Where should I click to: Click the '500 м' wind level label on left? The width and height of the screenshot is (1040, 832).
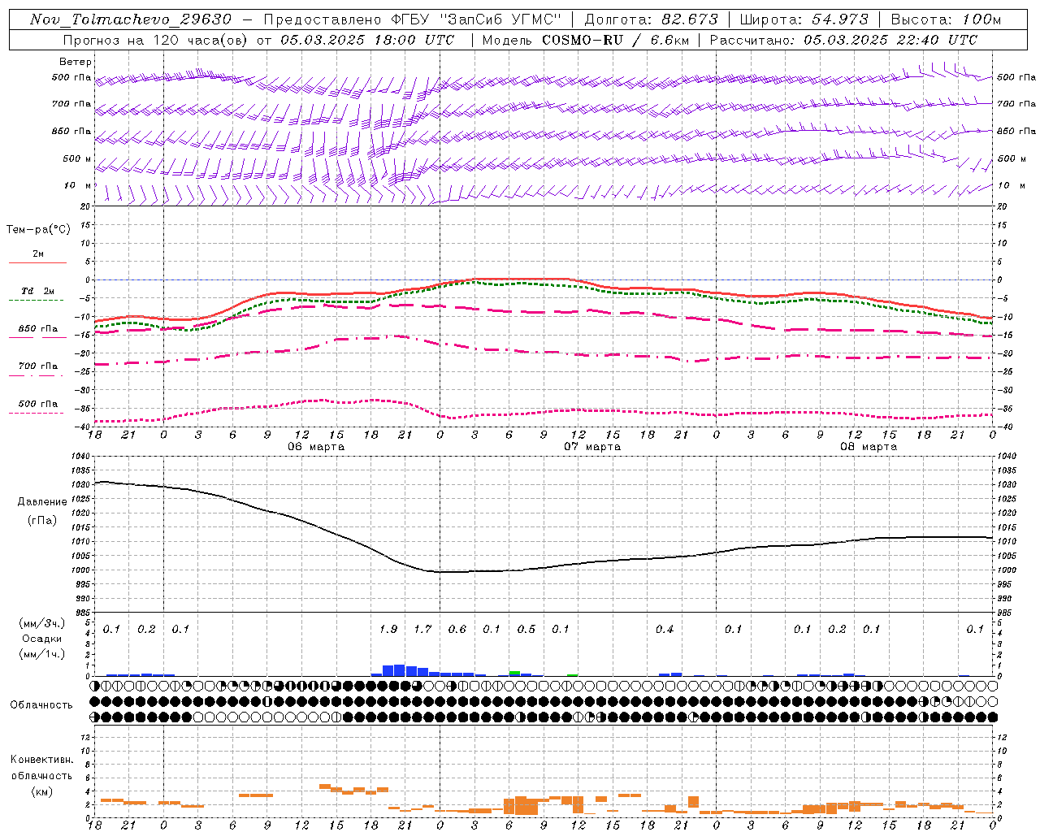(x=77, y=158)
